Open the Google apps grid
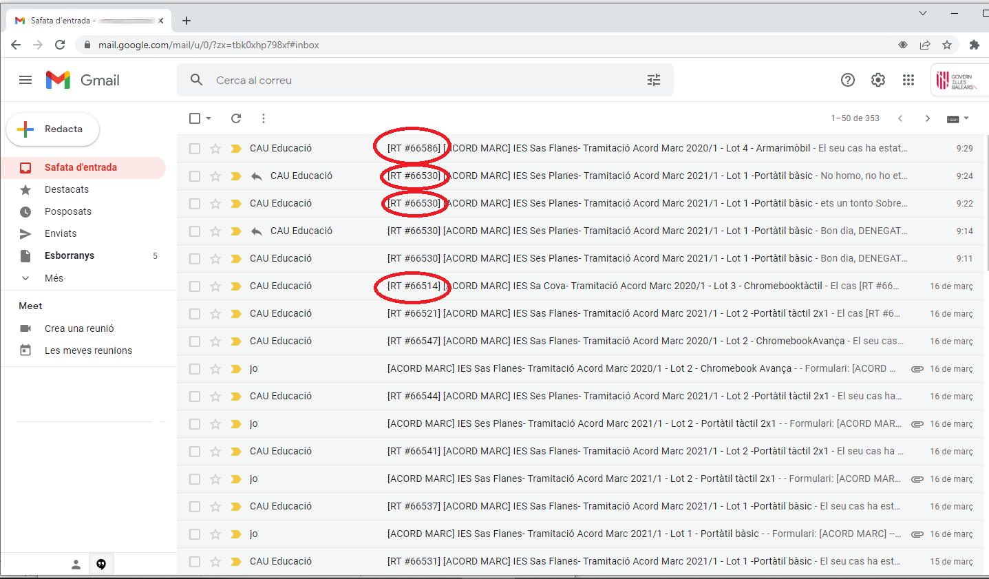 (x=908, y=80)
